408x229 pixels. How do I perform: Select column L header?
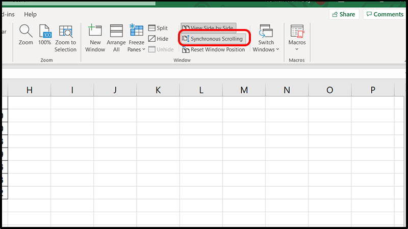coord(201,90)
